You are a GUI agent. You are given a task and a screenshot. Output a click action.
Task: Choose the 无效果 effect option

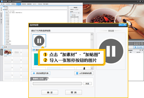(6, 8)
